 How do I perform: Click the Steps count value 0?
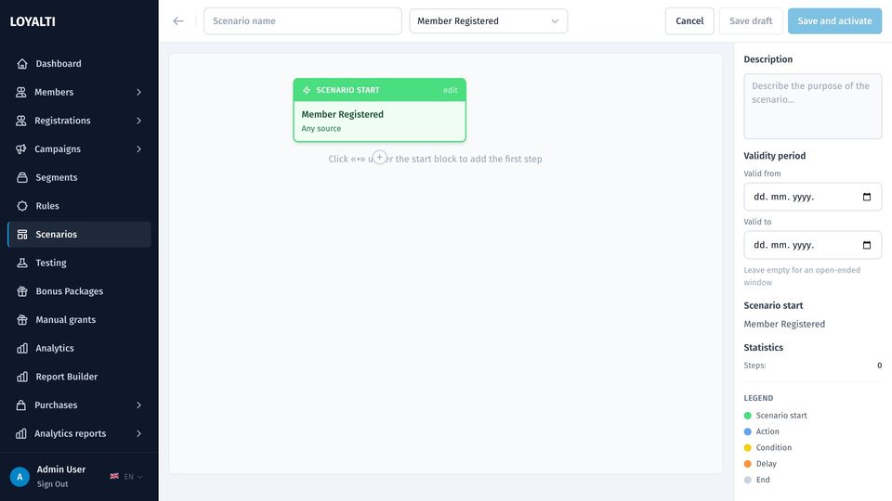point(879,366)
